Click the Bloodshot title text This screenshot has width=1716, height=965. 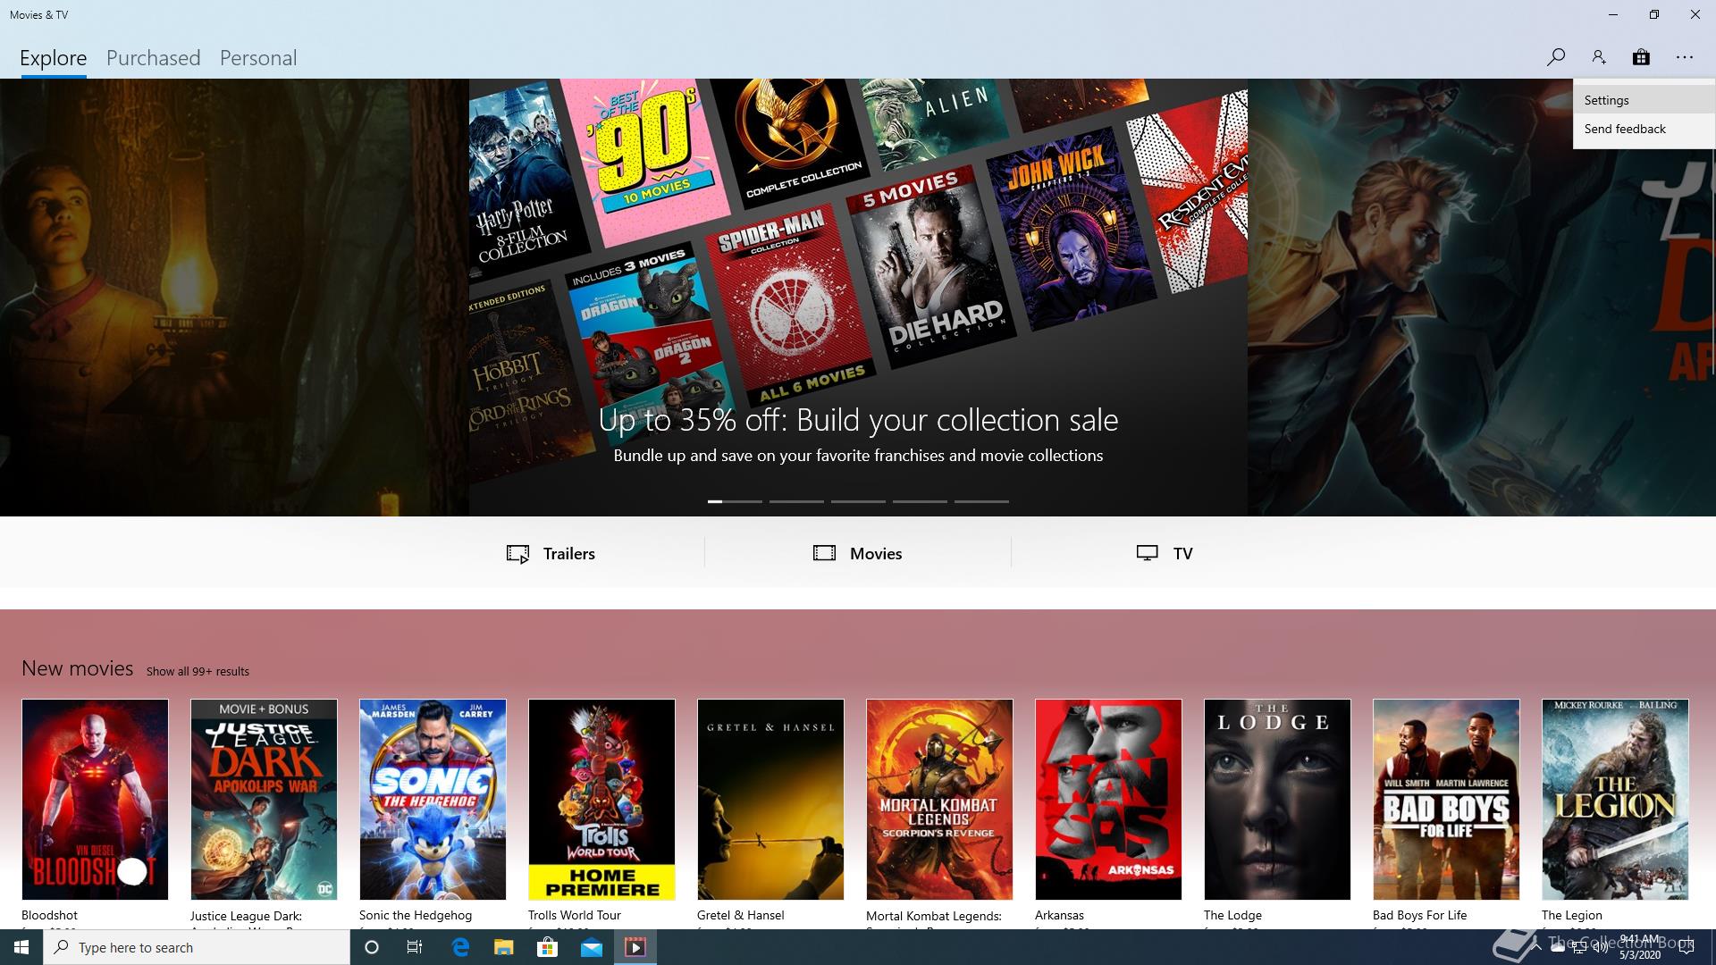(x=49, y=915)
